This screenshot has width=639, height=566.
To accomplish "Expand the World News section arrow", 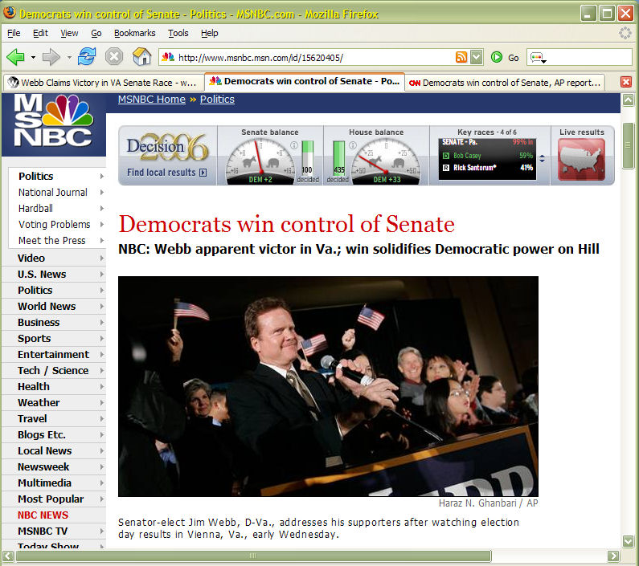I will (101, 306).
